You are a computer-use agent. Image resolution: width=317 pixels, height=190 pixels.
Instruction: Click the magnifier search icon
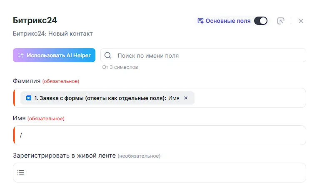(x=108, y=55)
